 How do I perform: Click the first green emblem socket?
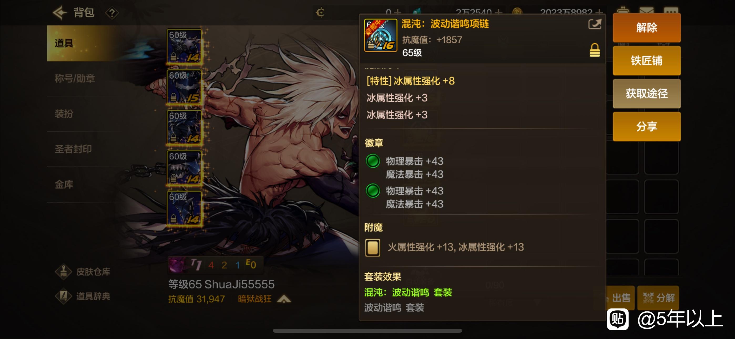coord(373,161)
